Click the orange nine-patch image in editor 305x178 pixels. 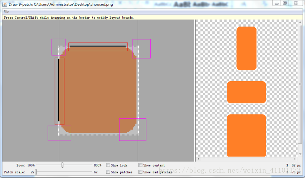[x=98, y=91]
